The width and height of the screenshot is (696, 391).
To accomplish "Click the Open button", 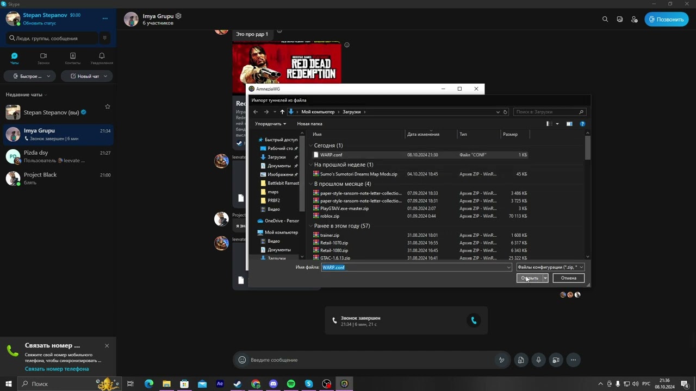I will point(529,278).
